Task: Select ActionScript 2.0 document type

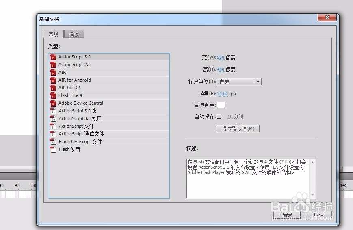Action: pos(109,65)
